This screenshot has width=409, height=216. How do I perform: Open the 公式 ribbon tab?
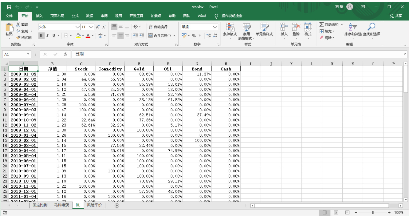(x=75, y=16)
